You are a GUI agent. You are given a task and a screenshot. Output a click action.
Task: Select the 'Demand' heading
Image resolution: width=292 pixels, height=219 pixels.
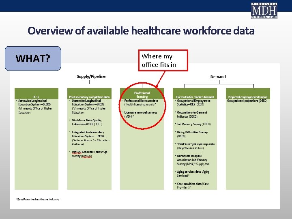tap(218, 77)
